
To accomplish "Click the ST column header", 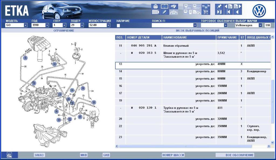I will (x=242, y=37).
